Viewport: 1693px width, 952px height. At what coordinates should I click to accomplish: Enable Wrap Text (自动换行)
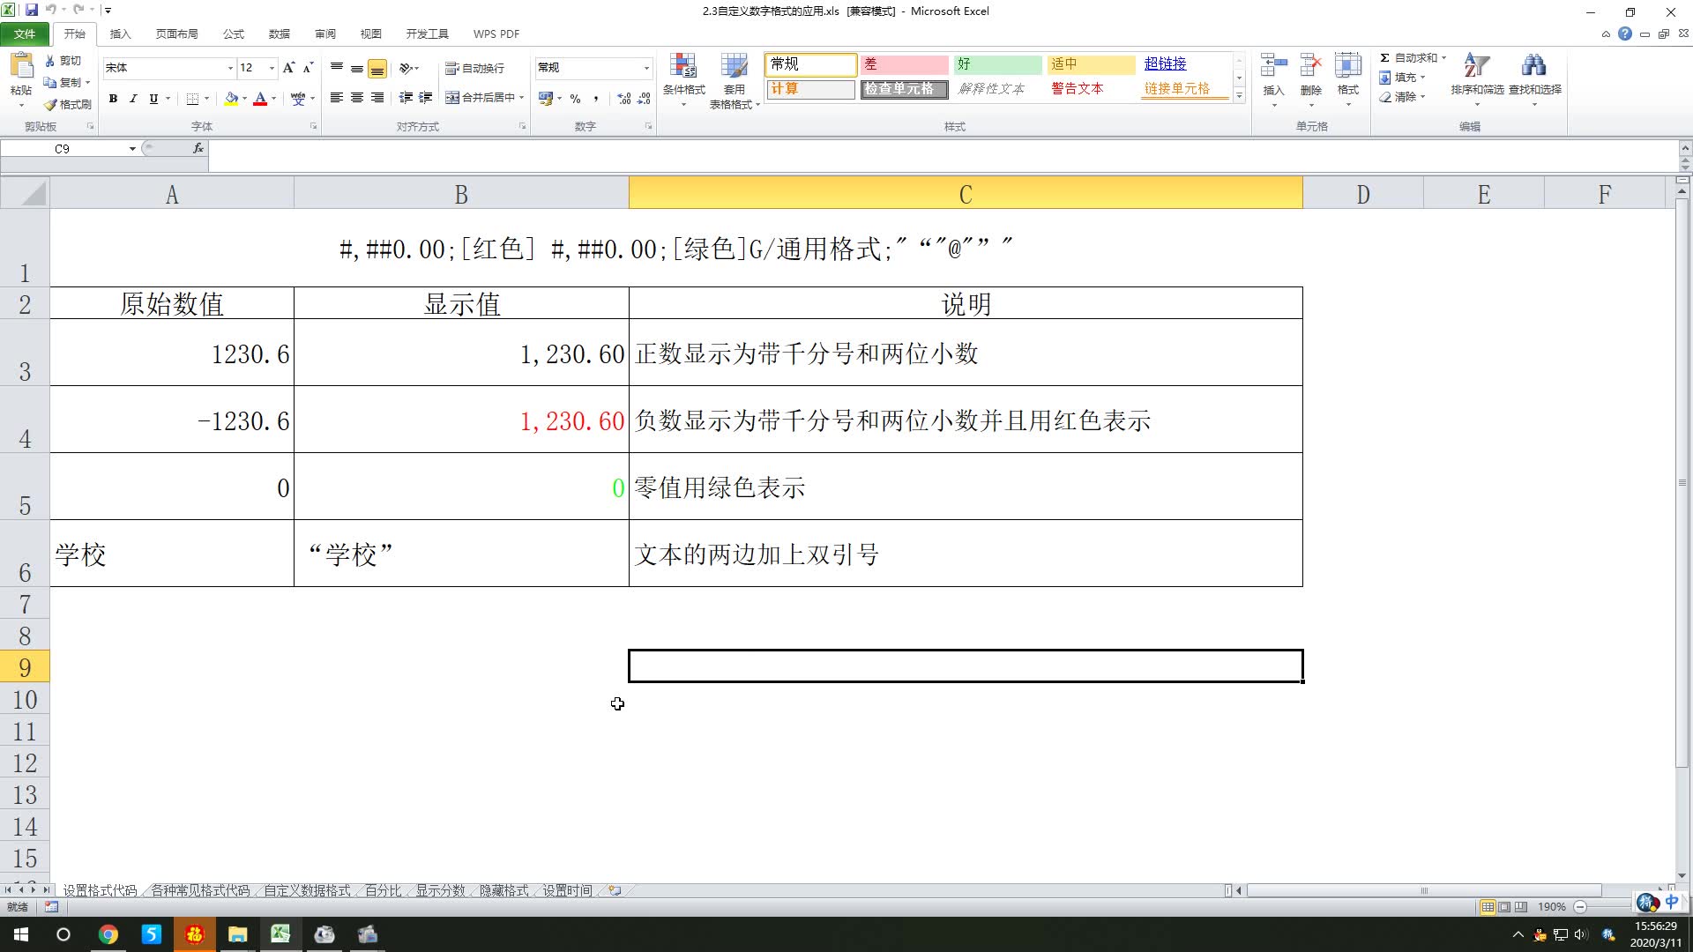tap(477, 68)
